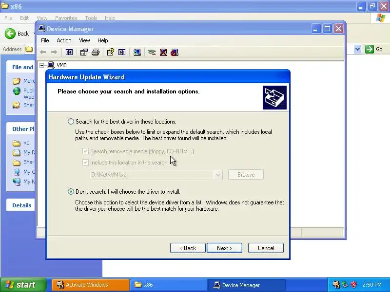Click Device Manager show/hide console tree icon
Screen dimensions: 390x292
[69, 52]
